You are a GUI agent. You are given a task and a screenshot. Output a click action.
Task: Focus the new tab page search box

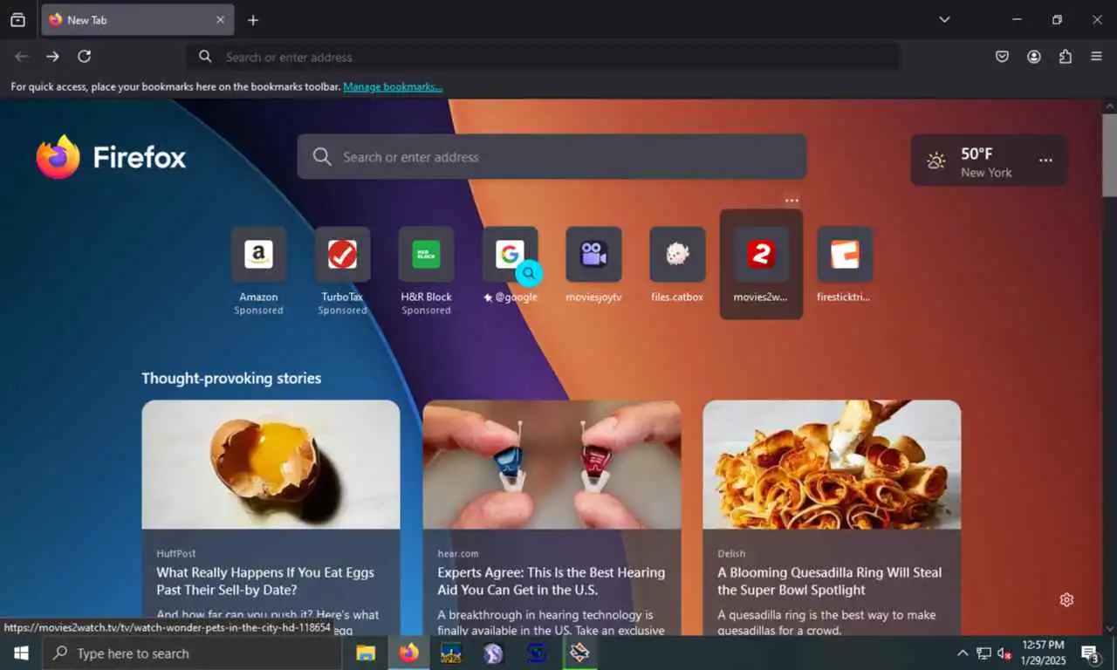coord(552,157)
